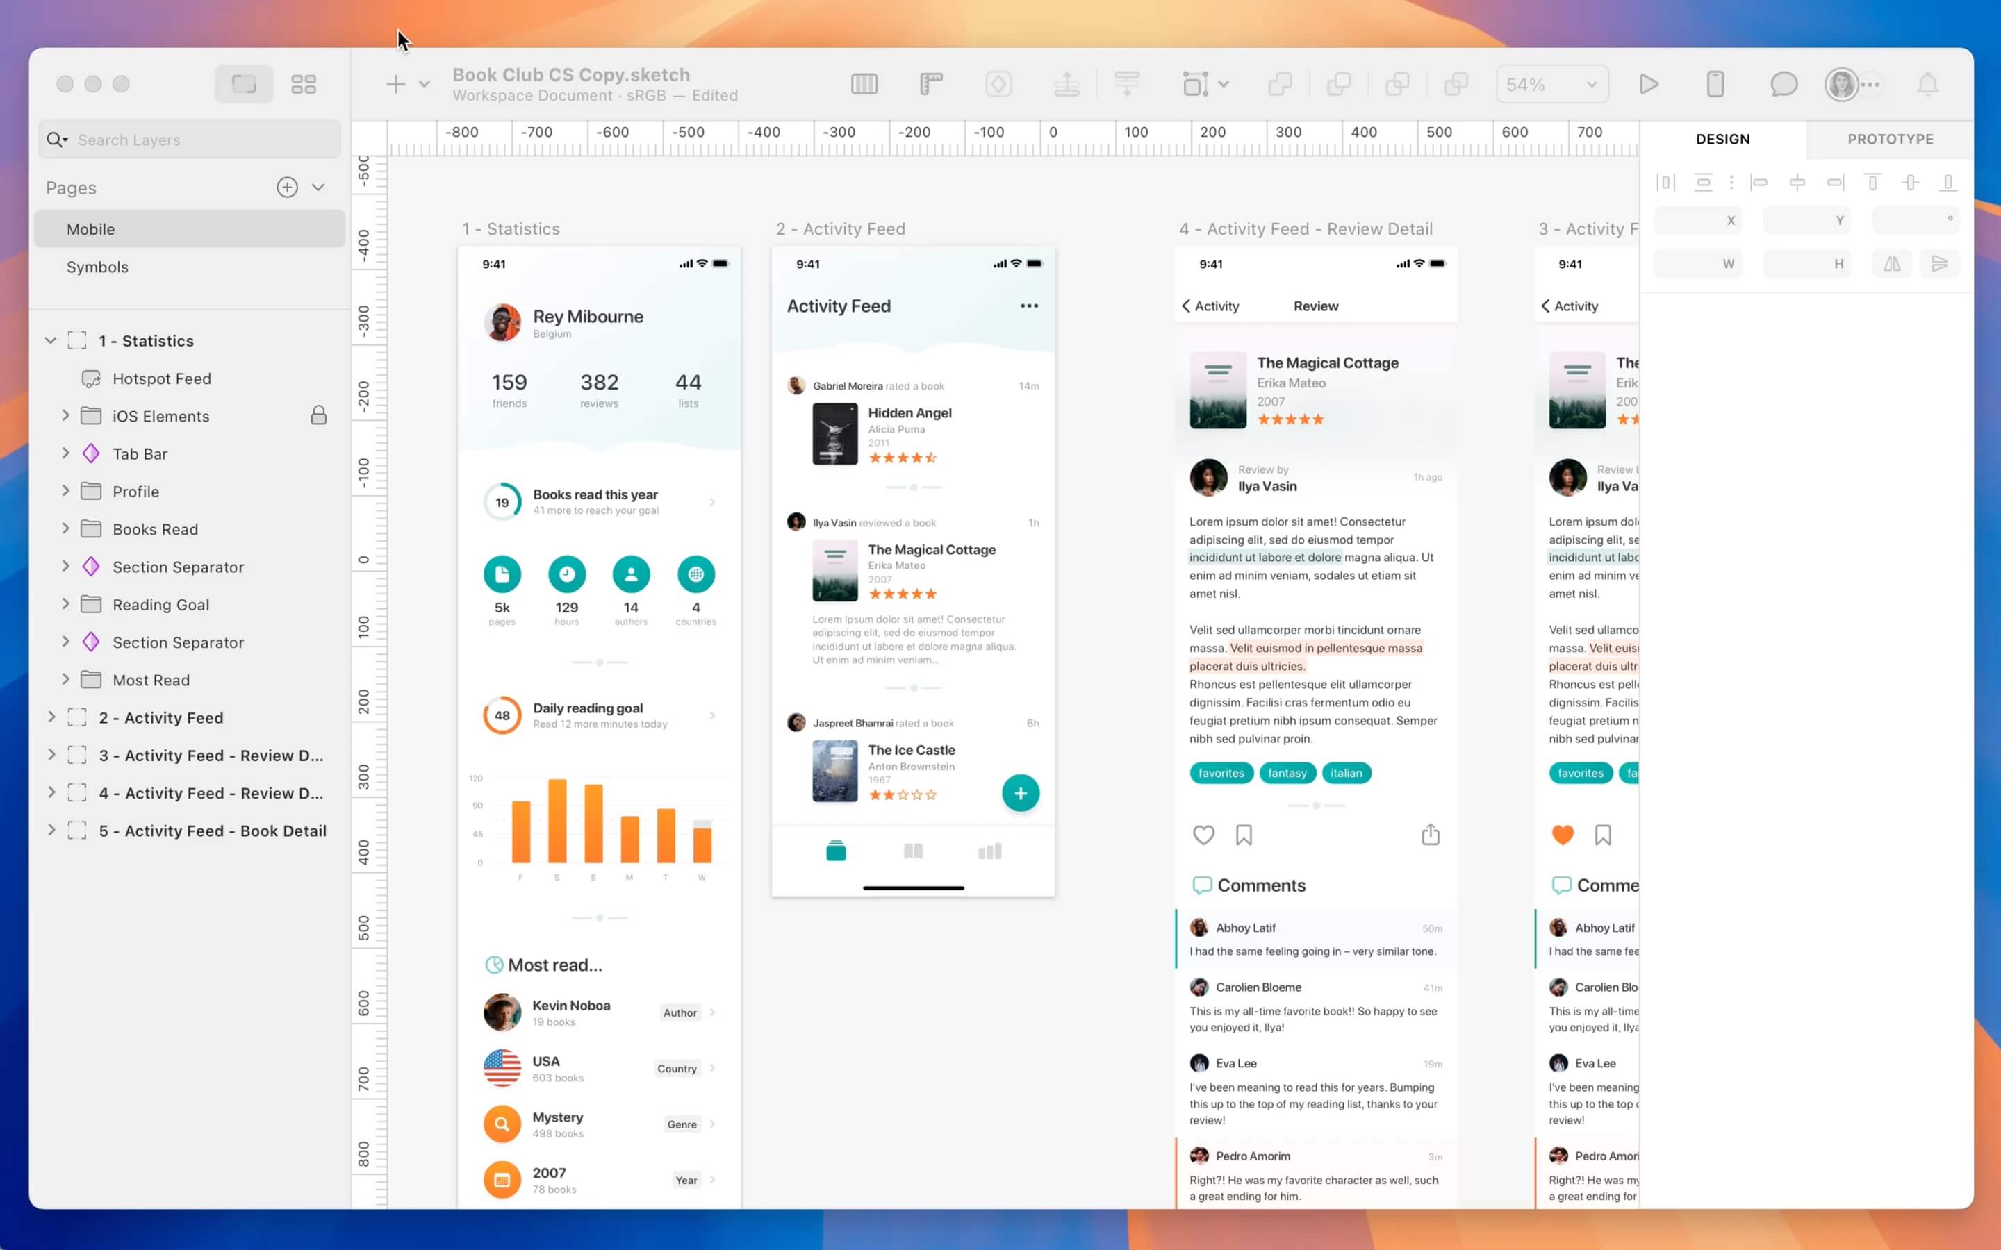Open comments with the speech bubble toolbar icon
The image size is (2001, 1250).
[1784, 83]
